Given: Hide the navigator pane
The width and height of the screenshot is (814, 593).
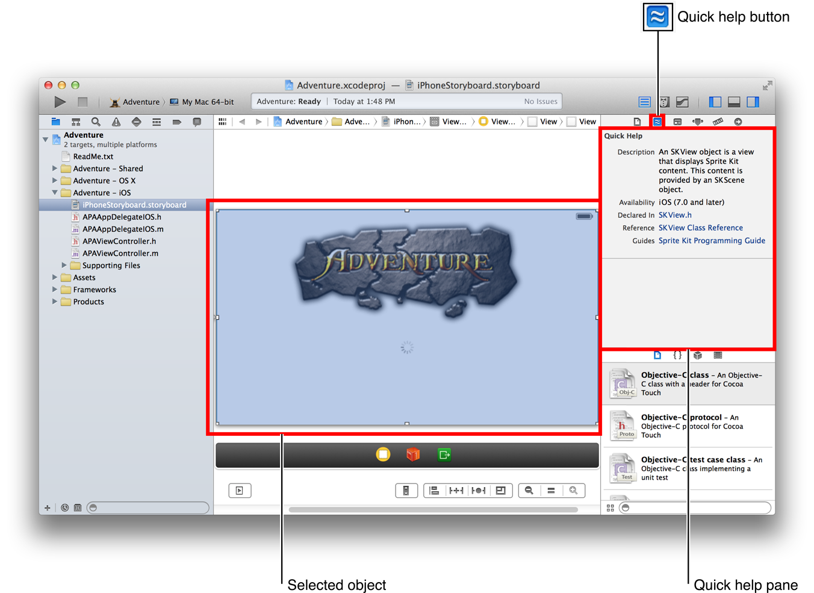Looking at the screenshot, I should (715, 102).
